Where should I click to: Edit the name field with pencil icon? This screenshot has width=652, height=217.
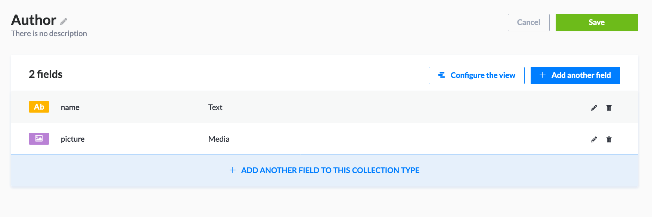594,108
